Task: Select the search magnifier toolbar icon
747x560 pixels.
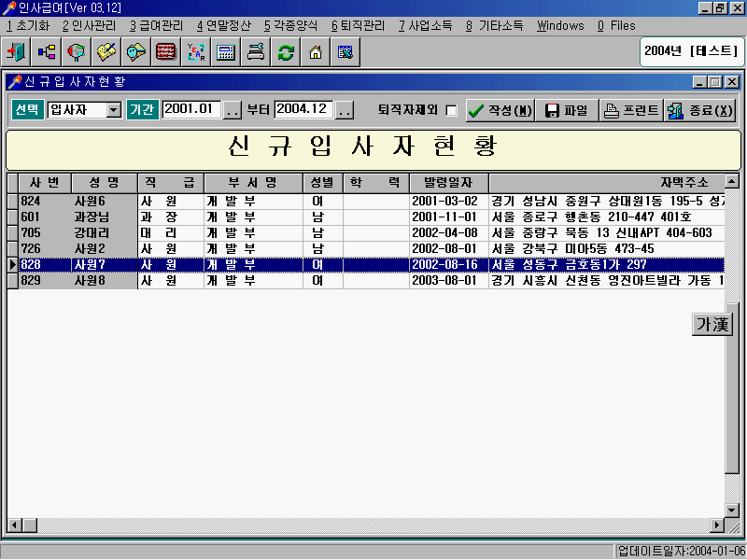Action: point(75,53)
